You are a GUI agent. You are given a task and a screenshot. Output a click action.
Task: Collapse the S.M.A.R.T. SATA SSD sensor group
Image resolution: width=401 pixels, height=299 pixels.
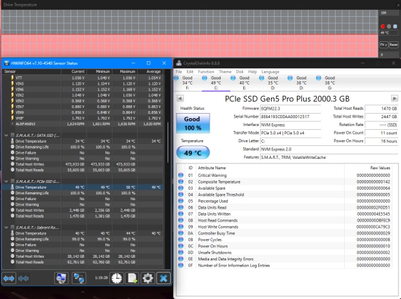[6, 136]
